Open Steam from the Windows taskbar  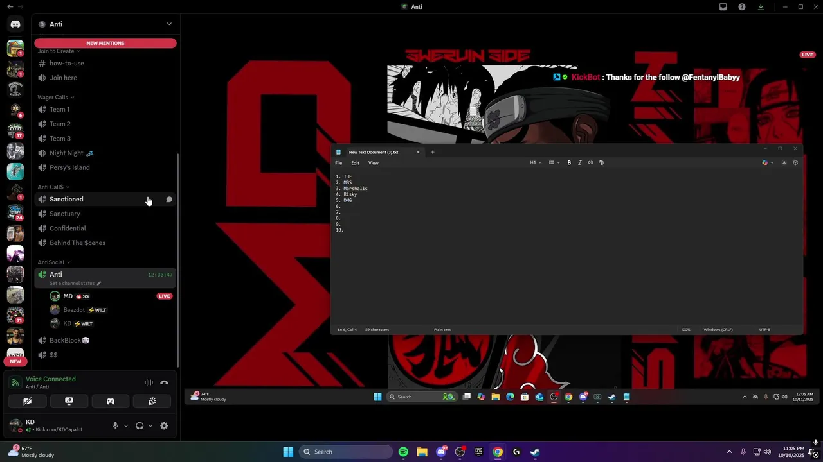pos(535,452)
